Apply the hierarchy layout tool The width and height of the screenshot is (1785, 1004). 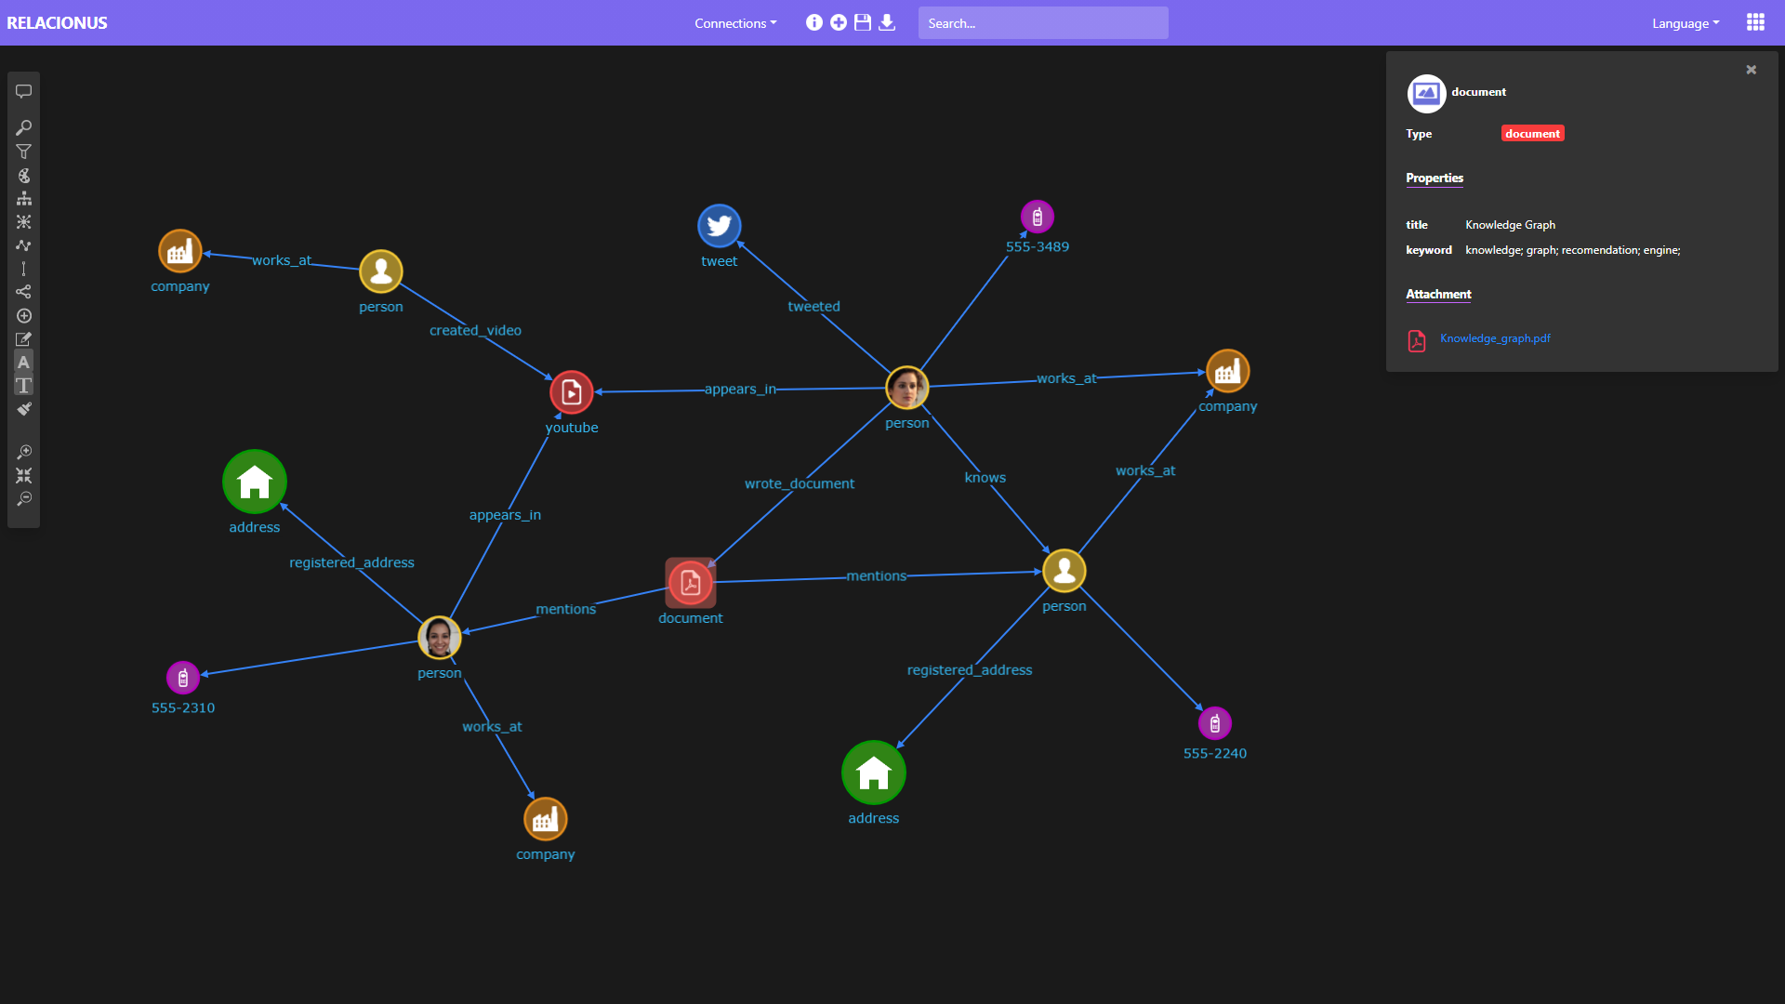tap(24, 199)
